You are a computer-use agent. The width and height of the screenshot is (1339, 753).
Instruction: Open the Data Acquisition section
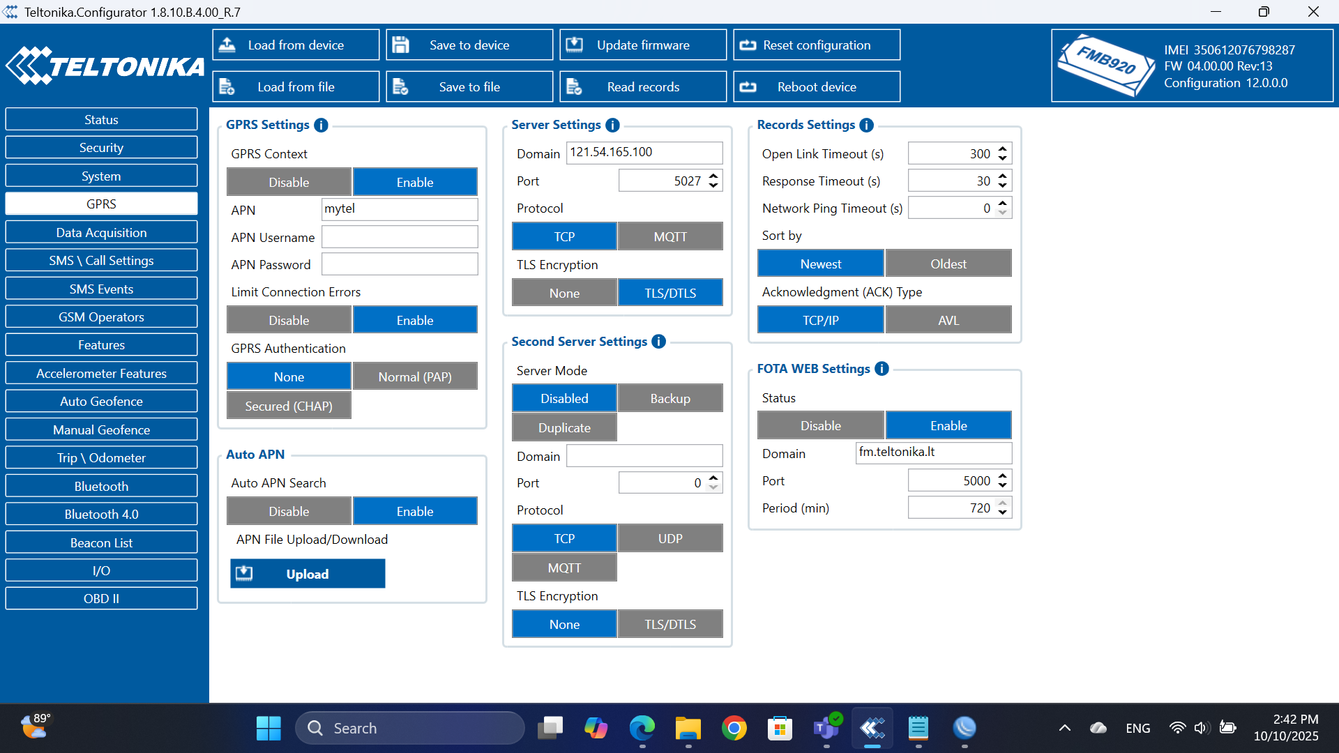(x=101, y=232)
